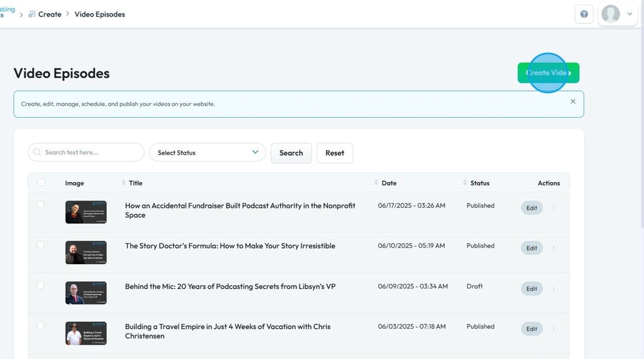Dismiss the info banner with X icon
The height and width of the screenshot is (359, 644).
[x=573, y=102]
